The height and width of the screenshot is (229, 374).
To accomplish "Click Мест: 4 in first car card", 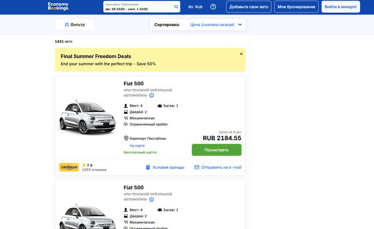I will click(136, 106).
